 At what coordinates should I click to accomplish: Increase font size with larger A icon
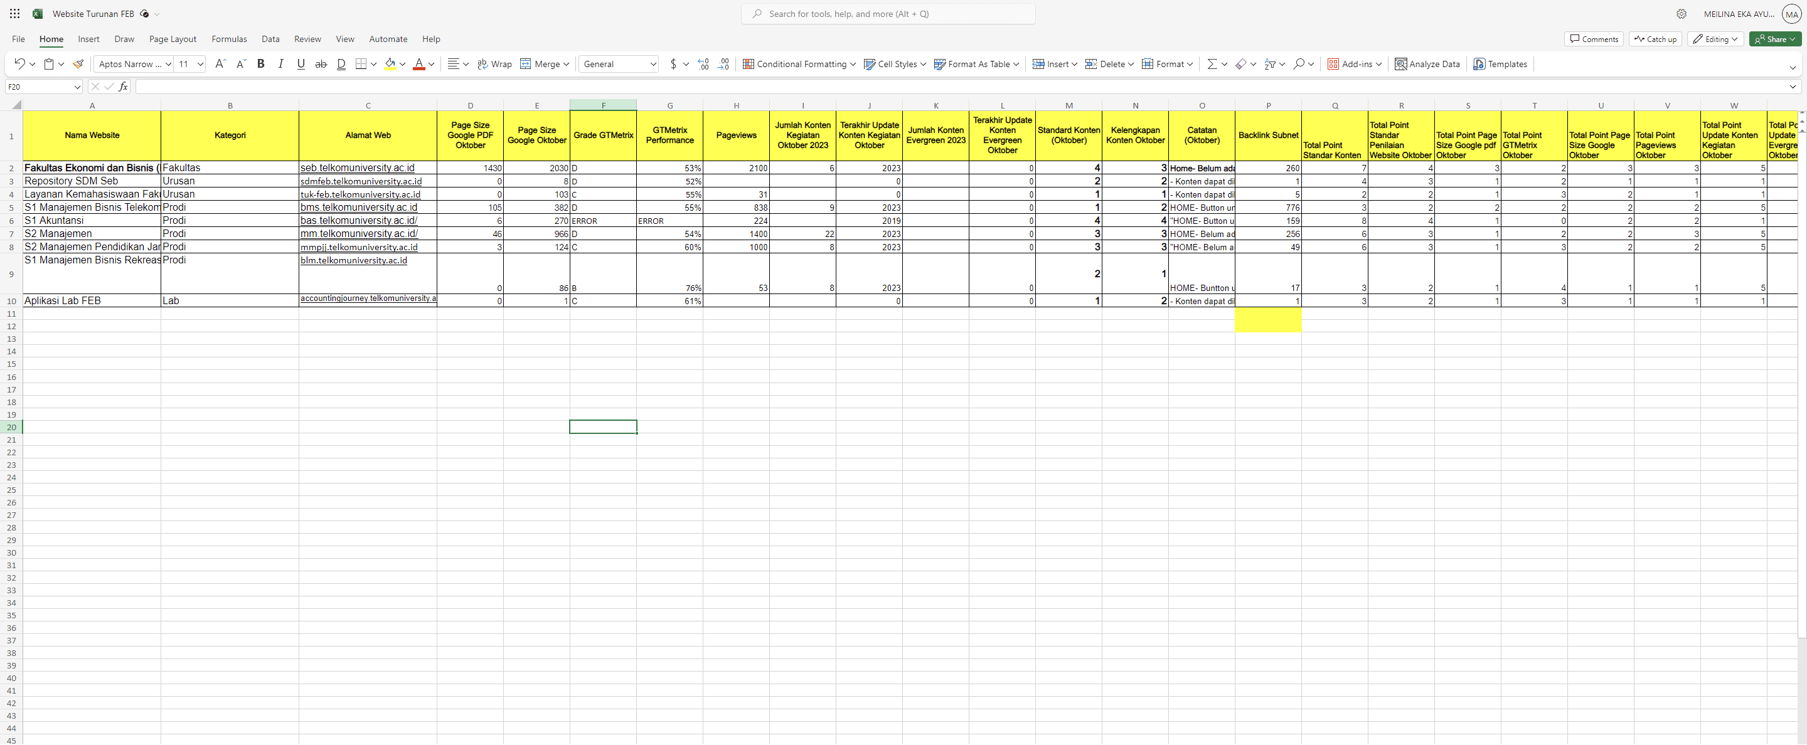pos(220,64)
